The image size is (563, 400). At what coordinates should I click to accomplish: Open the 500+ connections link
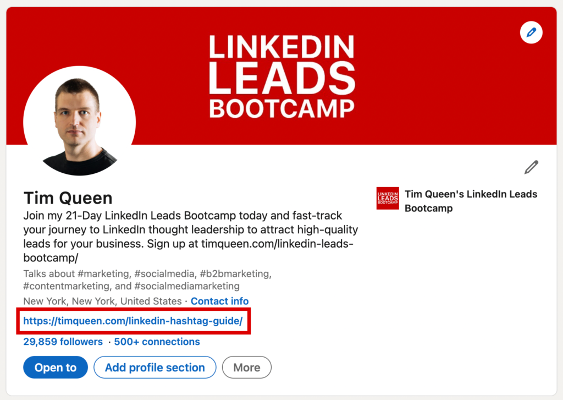coord(157,342)
